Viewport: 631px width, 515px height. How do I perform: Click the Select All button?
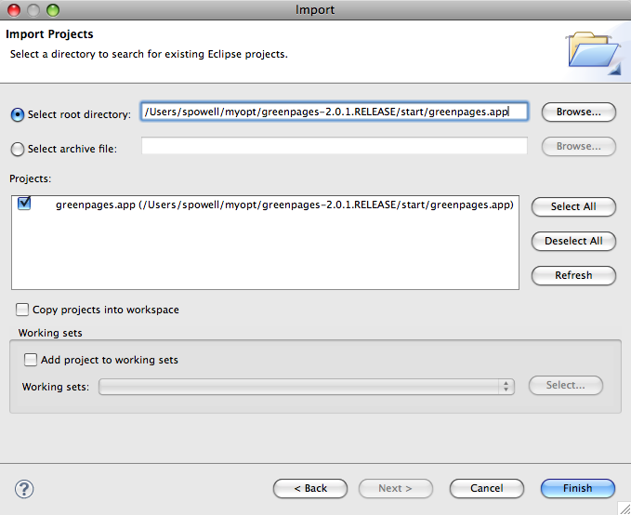pos(573,206)
